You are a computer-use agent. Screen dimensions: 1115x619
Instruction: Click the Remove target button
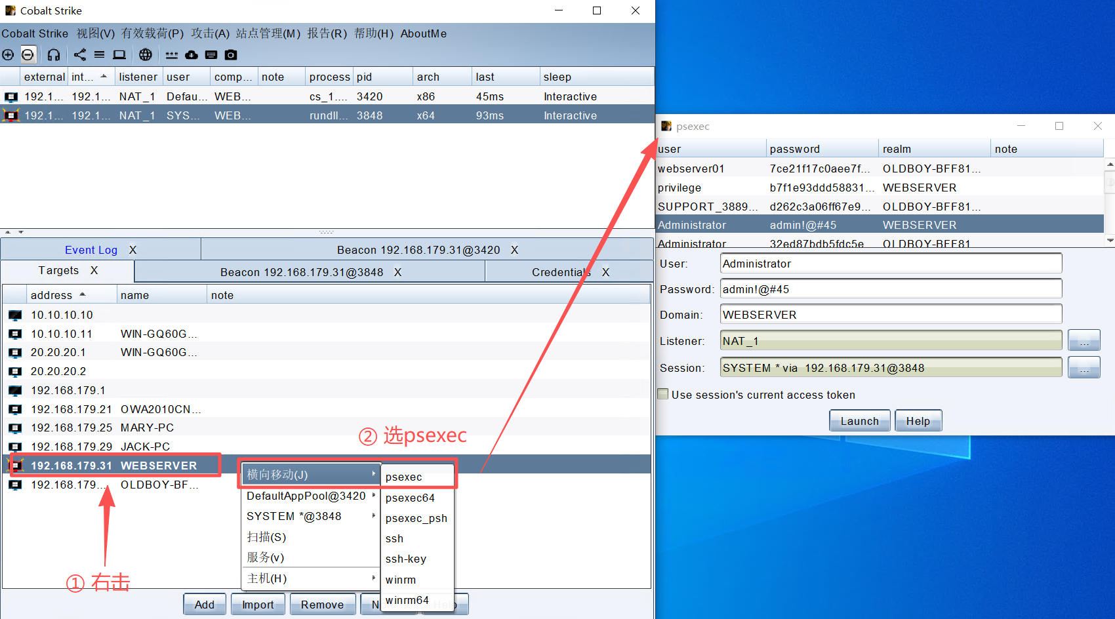pos(323,605)
